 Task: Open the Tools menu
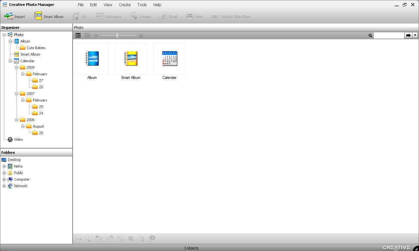coord(142,5)
